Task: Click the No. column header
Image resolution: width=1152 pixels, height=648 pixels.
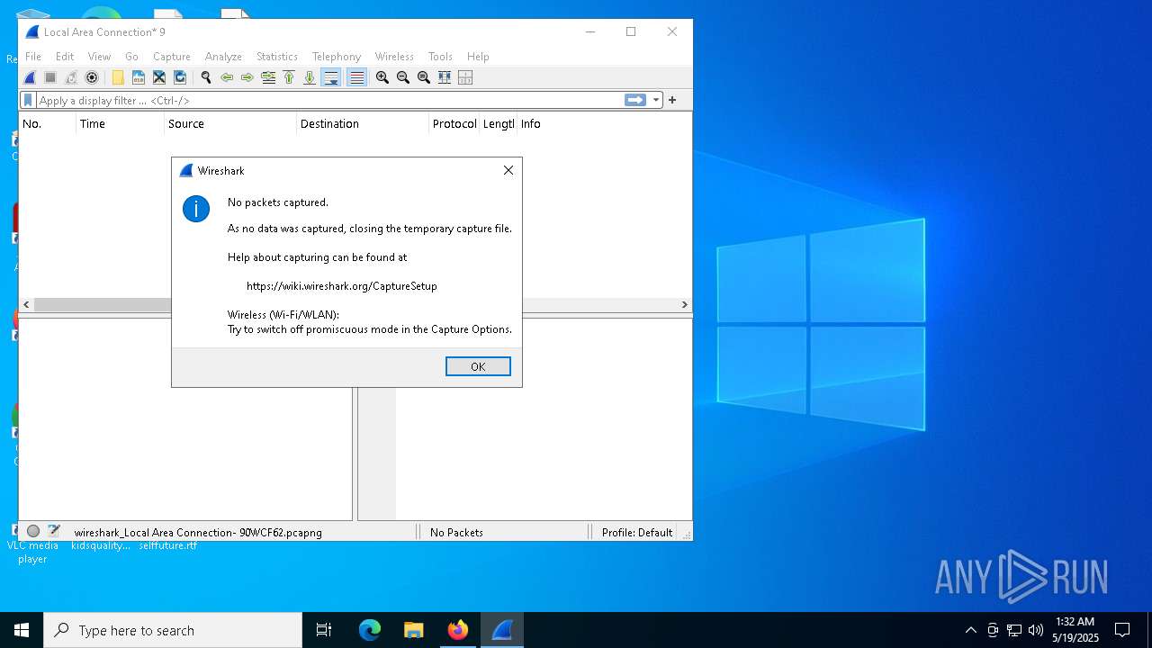Action: pos(47,124)
